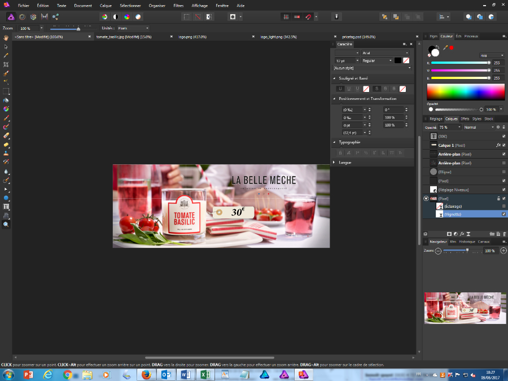Switch to the Effets panel tab
This screenshot has width=508, height=381.
click(x=465, y=119)
